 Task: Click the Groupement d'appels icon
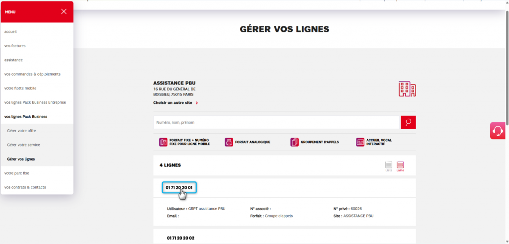point(294,142)
